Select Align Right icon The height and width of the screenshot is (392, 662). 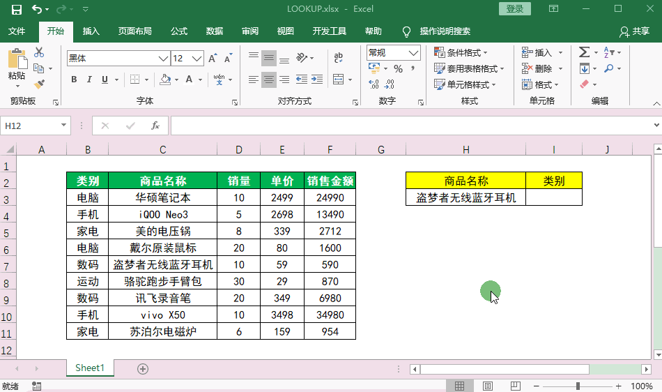[284, 80]
